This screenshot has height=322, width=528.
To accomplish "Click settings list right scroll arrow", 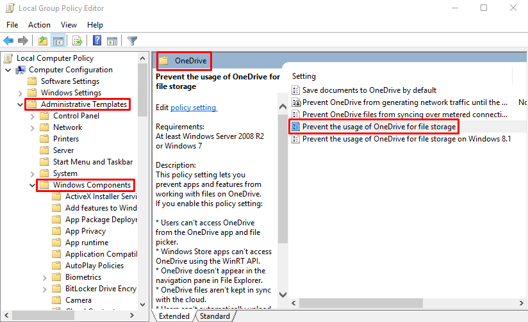I will 521,303.
